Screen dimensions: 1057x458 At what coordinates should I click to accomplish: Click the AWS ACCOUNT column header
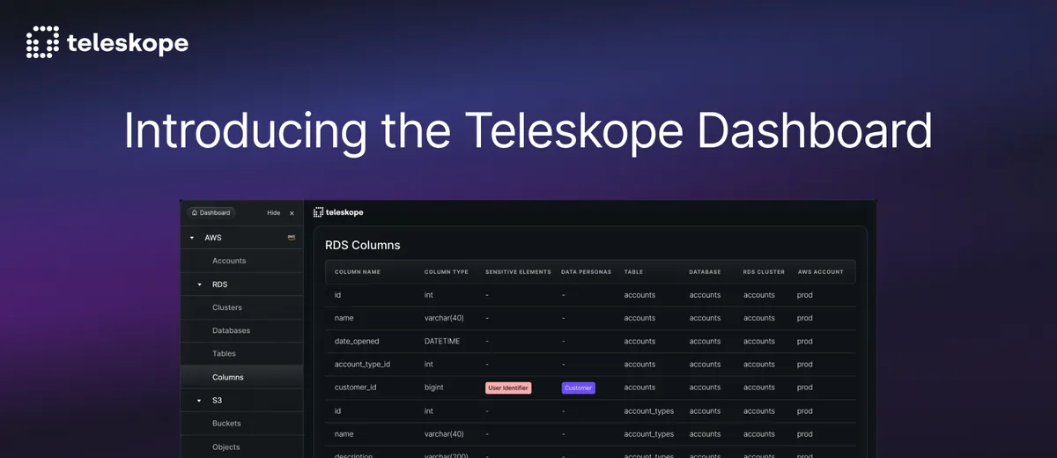click(x=820, y=272)
